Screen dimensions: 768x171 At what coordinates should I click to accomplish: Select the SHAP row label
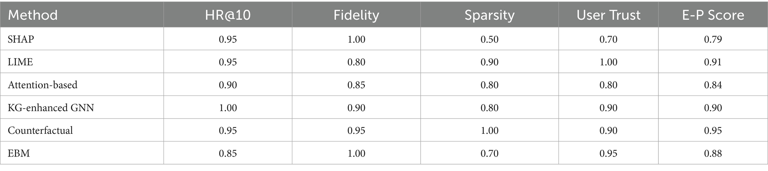[21, 39]
